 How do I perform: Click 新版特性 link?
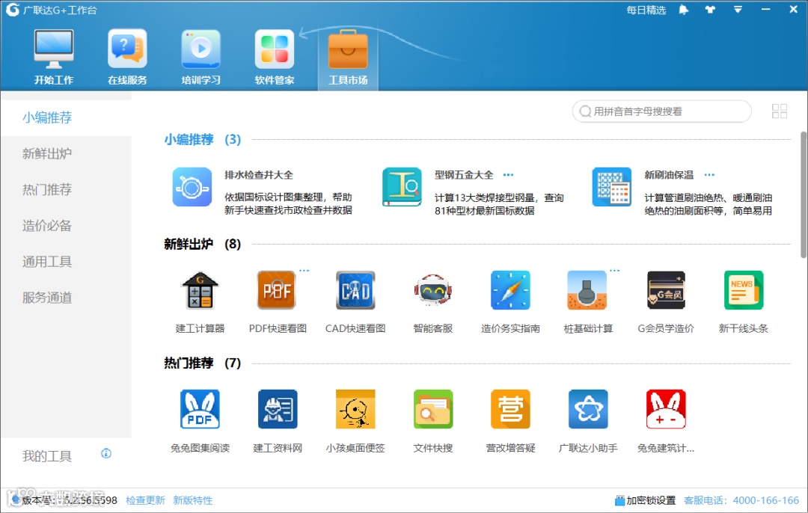click(193, 500)
